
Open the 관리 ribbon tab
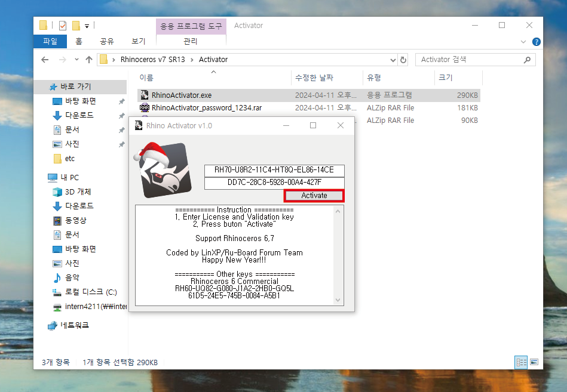191,41
